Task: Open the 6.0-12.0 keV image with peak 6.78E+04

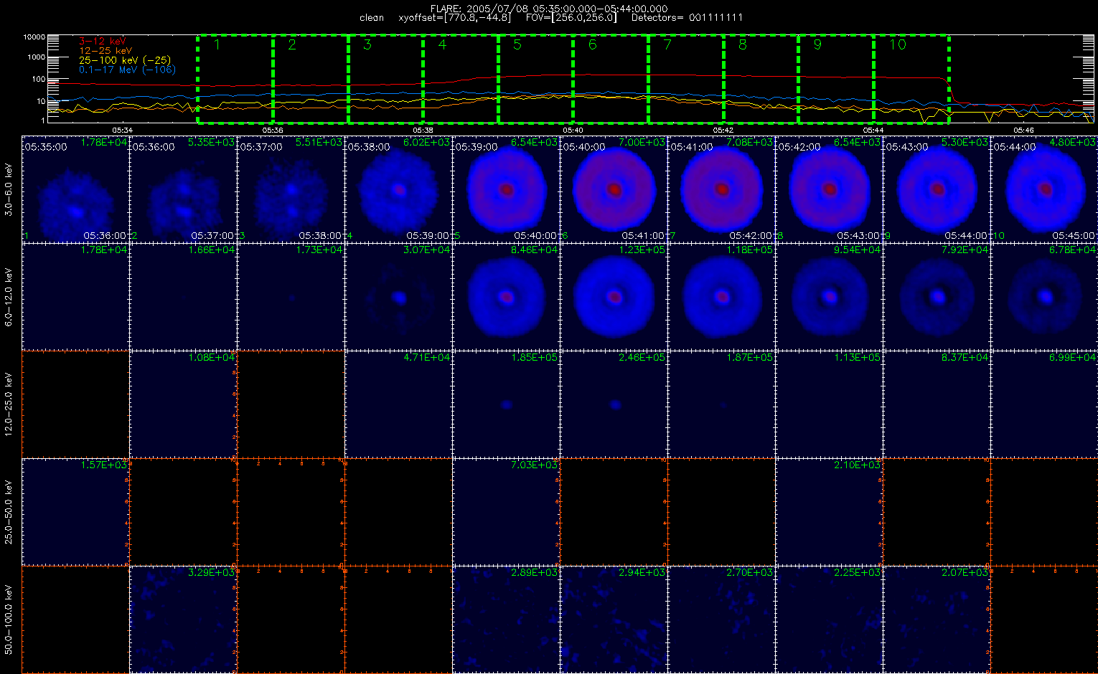Action: 1045,297
